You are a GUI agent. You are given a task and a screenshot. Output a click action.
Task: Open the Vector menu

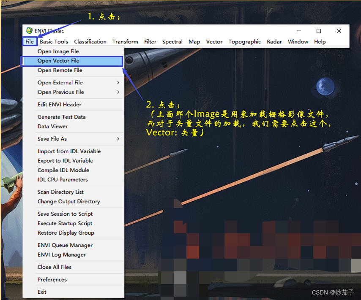[214, 42]
